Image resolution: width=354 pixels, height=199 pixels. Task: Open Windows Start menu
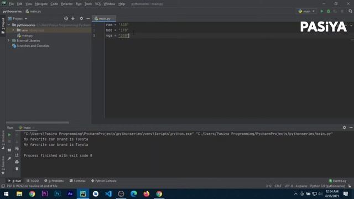coord(6,194)
